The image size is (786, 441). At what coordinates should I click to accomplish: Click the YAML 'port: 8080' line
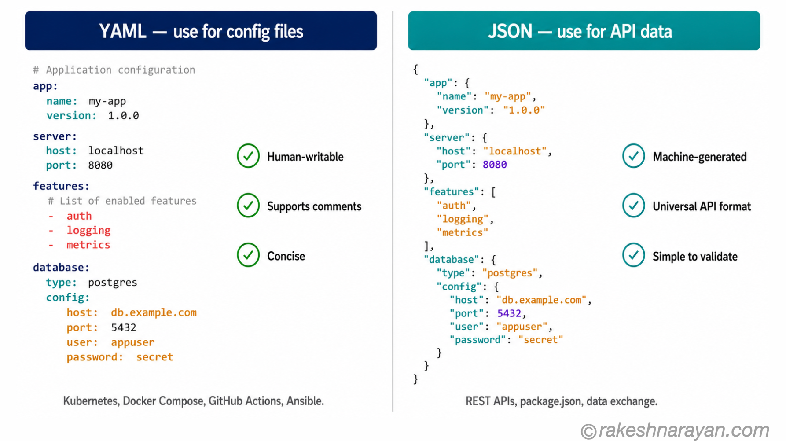click(x=80, y=165)
